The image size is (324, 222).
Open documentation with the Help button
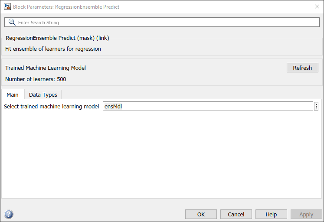271,214
